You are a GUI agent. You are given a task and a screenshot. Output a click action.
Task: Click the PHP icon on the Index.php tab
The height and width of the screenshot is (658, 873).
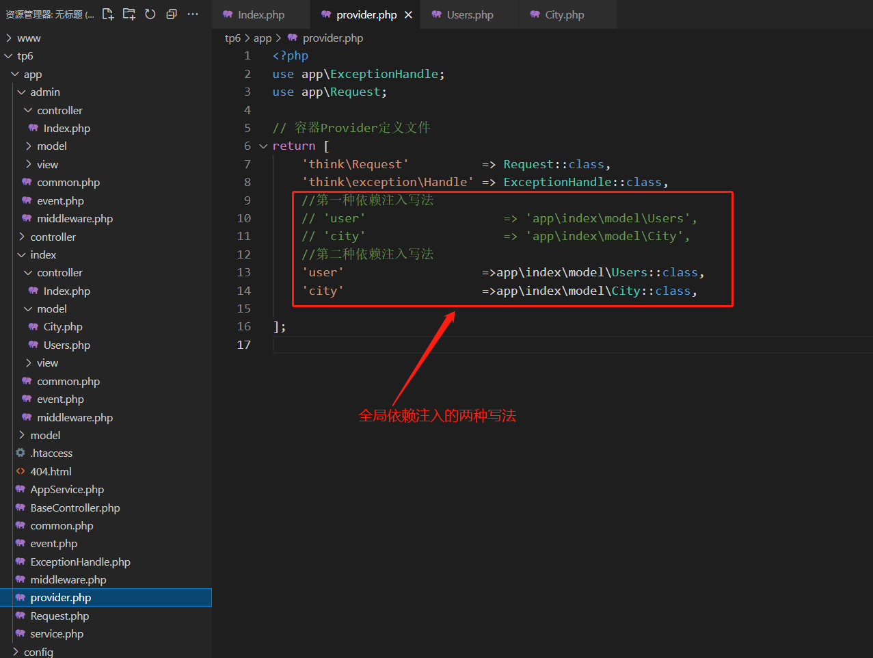click(228, 14)
